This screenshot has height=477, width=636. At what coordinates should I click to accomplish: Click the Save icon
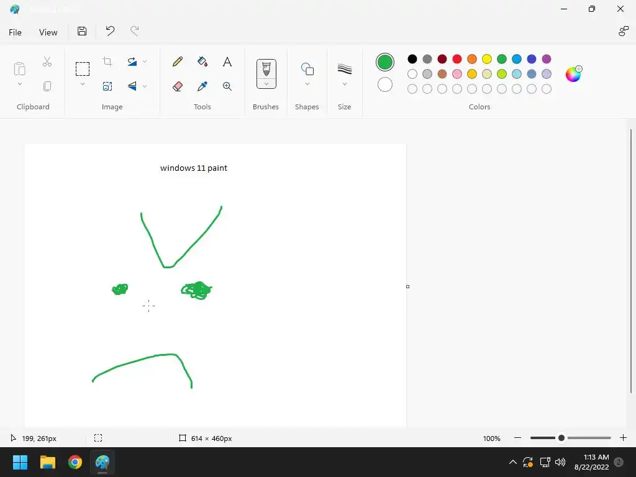82,31
